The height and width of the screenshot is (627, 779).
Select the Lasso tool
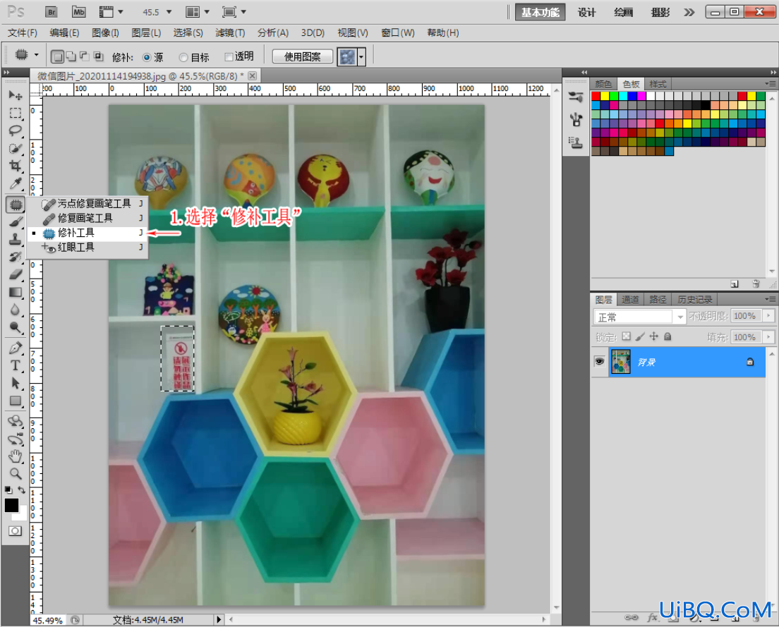point(16,130)
